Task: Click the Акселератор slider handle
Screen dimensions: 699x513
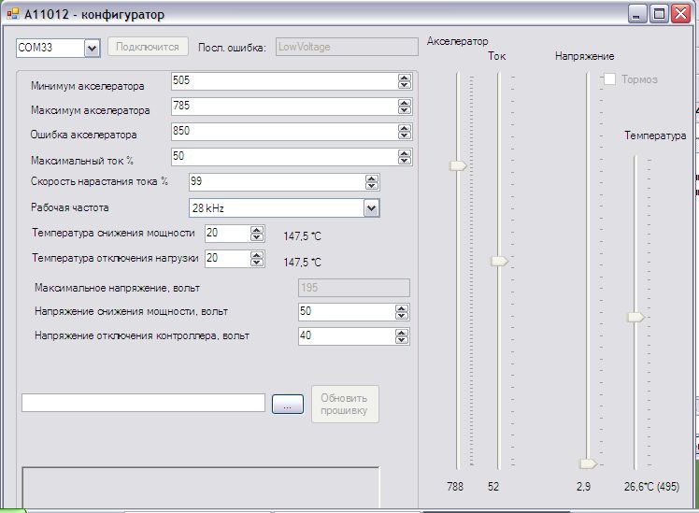Action: click(458, 165)
